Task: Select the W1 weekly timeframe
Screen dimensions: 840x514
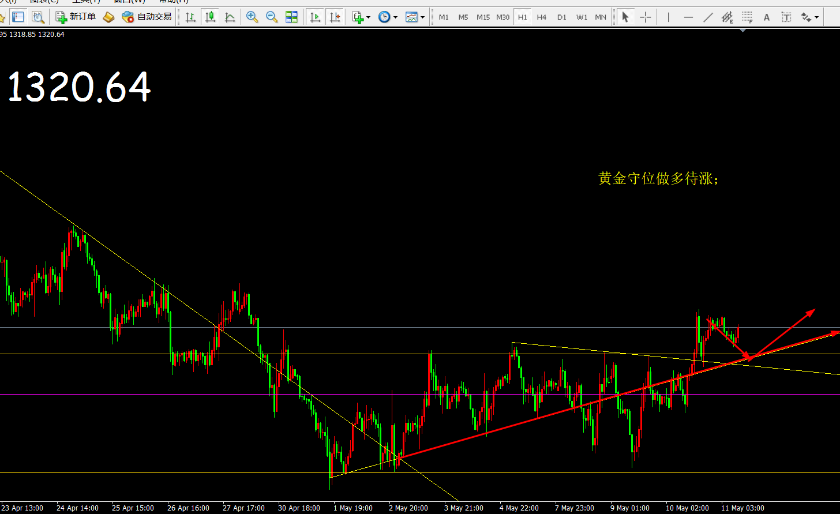Action: (582, 17)
